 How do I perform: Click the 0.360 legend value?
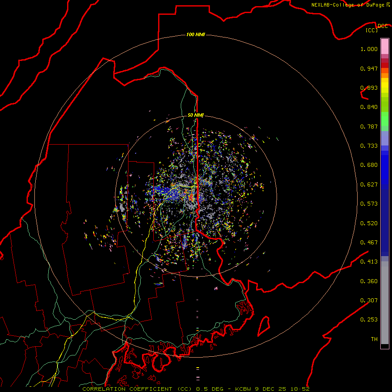coord(369,281)
